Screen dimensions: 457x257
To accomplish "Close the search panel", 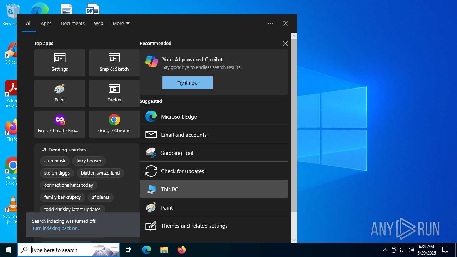I will point(286,23).
